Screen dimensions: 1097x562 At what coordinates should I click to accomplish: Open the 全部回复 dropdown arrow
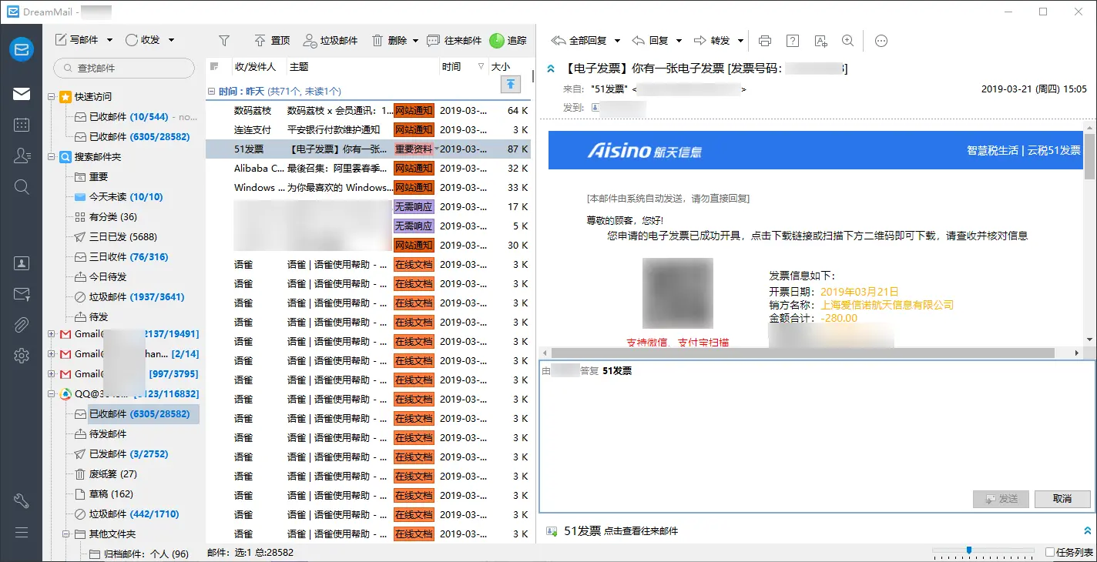(616, 40)
